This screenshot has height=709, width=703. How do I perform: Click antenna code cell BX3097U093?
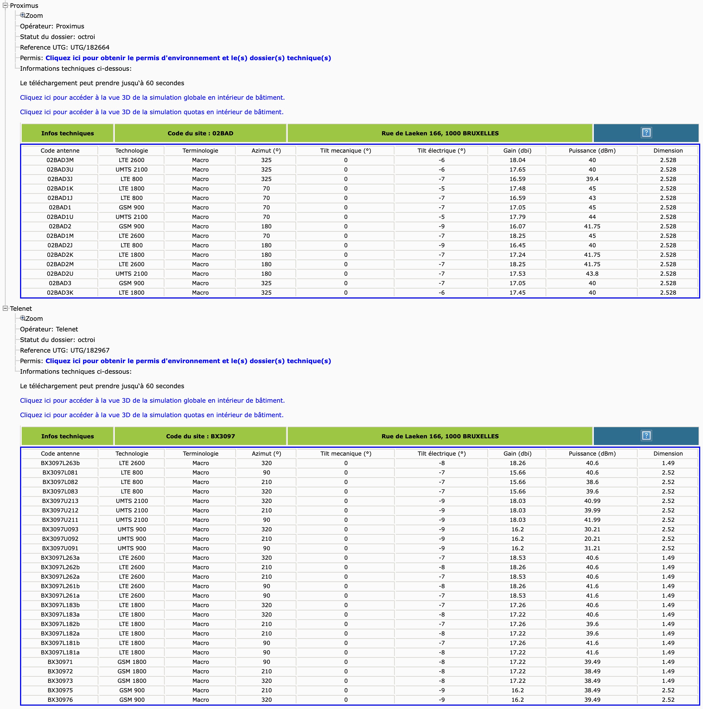click(60, 529)
